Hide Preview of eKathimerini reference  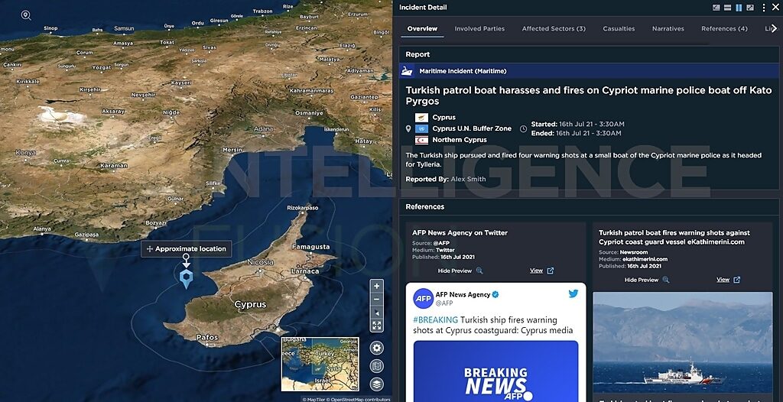click(642, 280)
